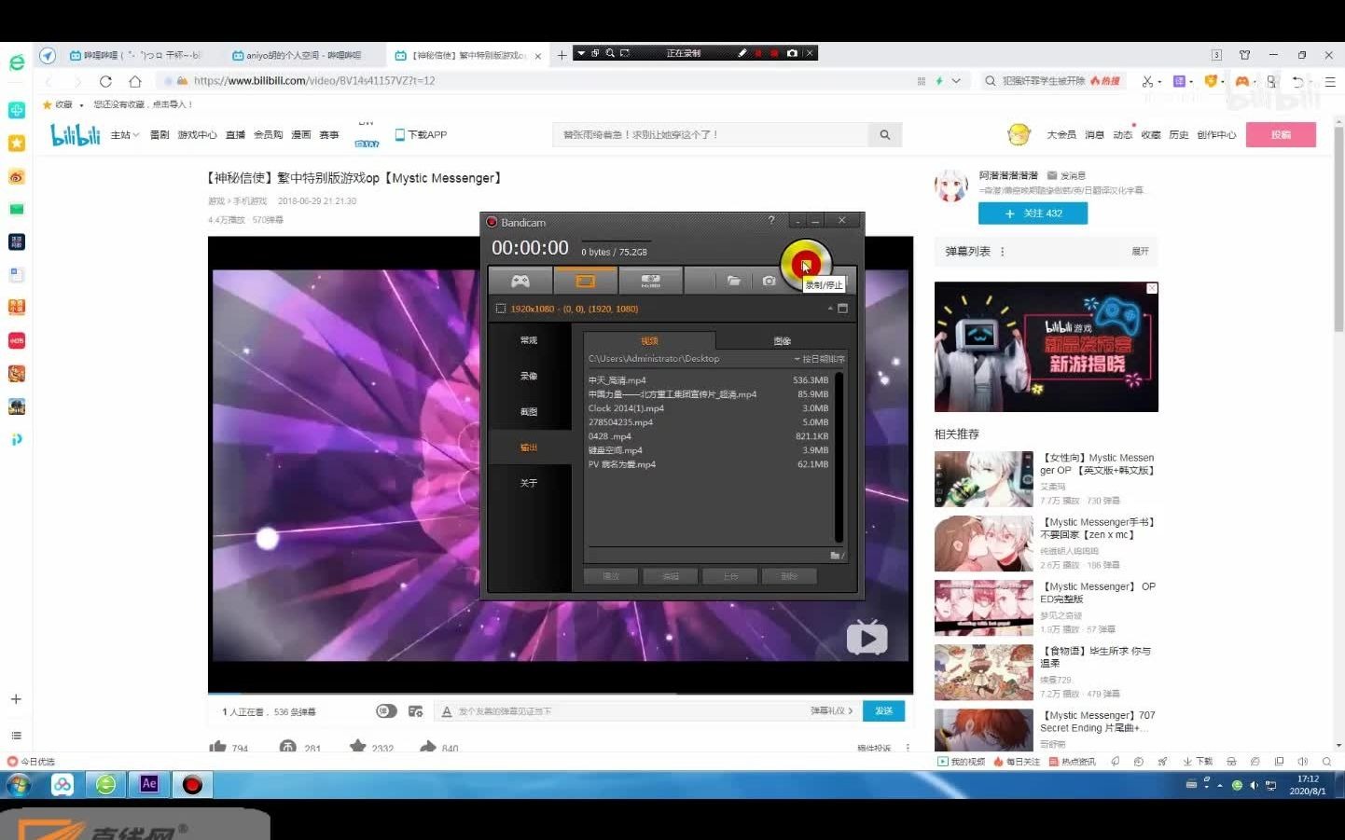1345x840 pixels.
Task: Select Bandicam screen rectangle recording mode
Action: click(586, 281)
